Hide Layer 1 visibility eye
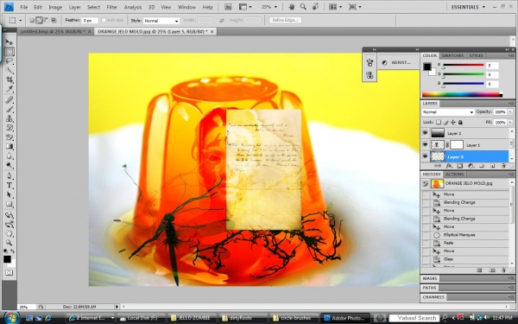Screen dimensions: 518x324 tap(425, 145)
